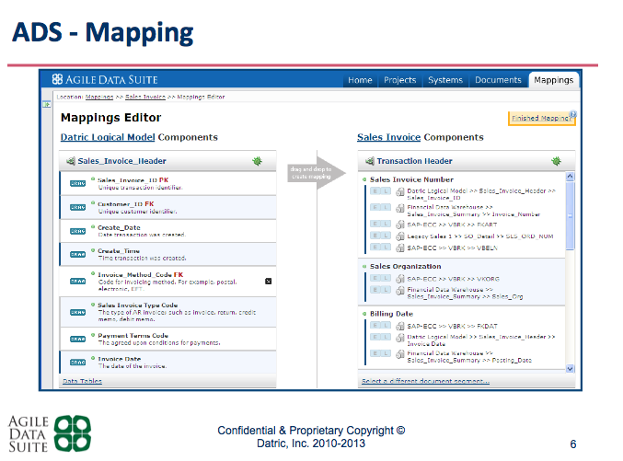Click the Sales_Invoice_ID PK field name

point(133,180)
